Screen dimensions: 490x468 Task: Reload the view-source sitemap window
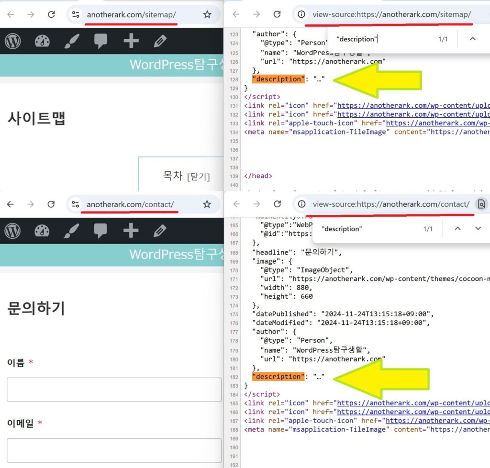(277, 14)
